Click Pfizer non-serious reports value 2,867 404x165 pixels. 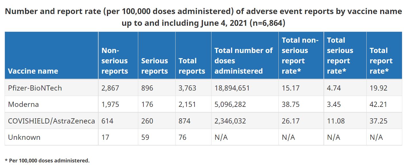pos(110,88)
